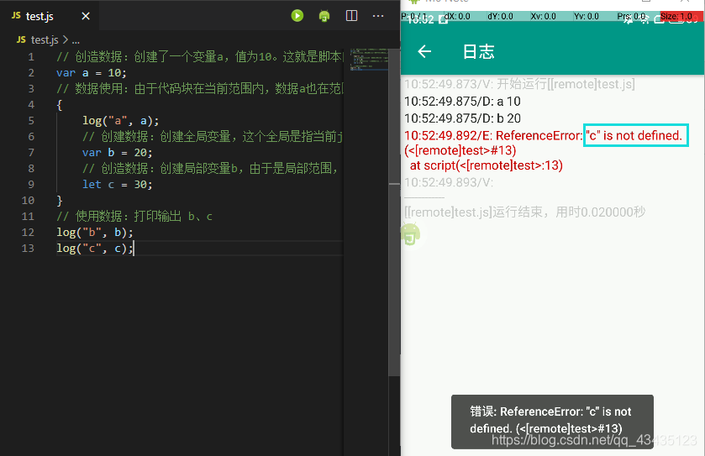Image resolution: width=705 pixels, height=456 pixels.
Task: Click line number 4 in the gutter
Action: [x=31, y=105]
